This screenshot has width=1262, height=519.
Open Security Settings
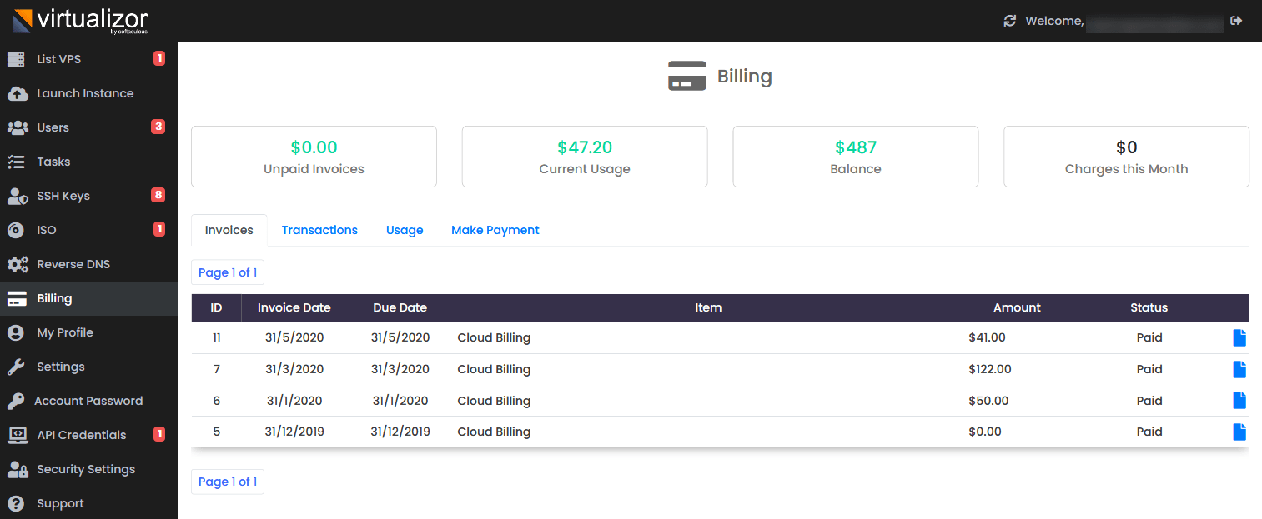click(x=84, y=468)
